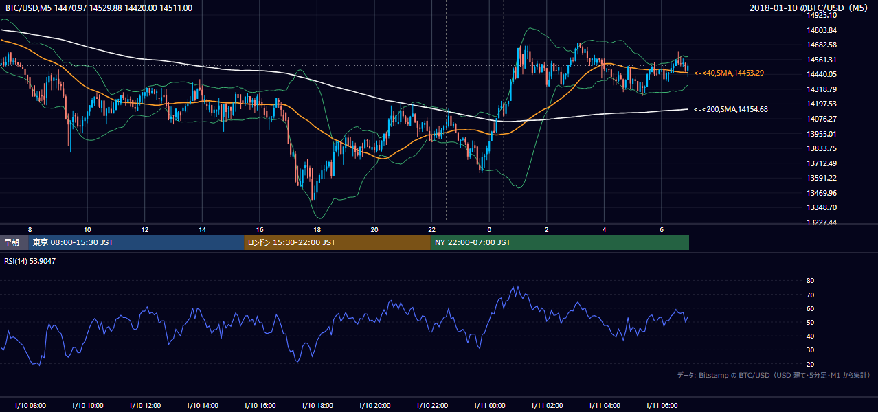Click price axis label 14440.05
Screen dimensions: 878x412
coord(822,74)
